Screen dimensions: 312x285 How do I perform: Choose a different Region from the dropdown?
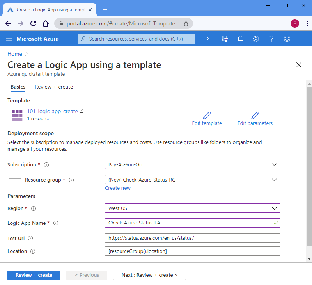(x=192, y=208)
